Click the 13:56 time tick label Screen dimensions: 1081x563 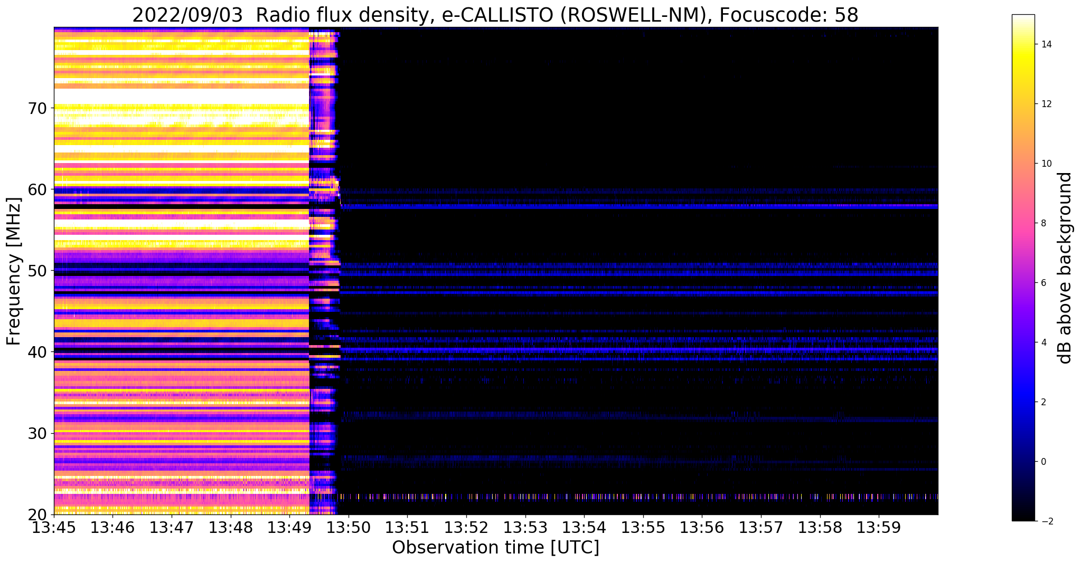[702, 528]
